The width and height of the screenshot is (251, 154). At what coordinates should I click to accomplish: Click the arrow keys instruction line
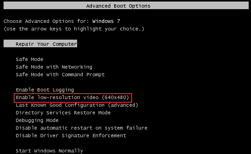74,29
